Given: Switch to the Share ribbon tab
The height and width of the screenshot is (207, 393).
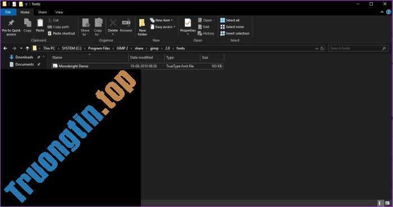Looking at the screenshot, I should (x=42, y=12).
